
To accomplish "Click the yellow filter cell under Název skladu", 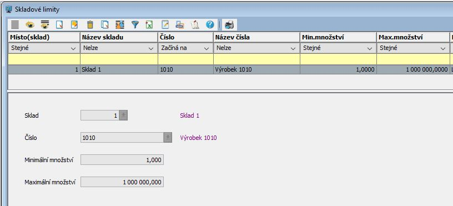I will coord(119,59).
